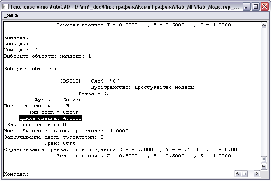Click the horizontal scrollbar left arrow
The width and height of the screenshot is (271, 181).
pos(238,174)
